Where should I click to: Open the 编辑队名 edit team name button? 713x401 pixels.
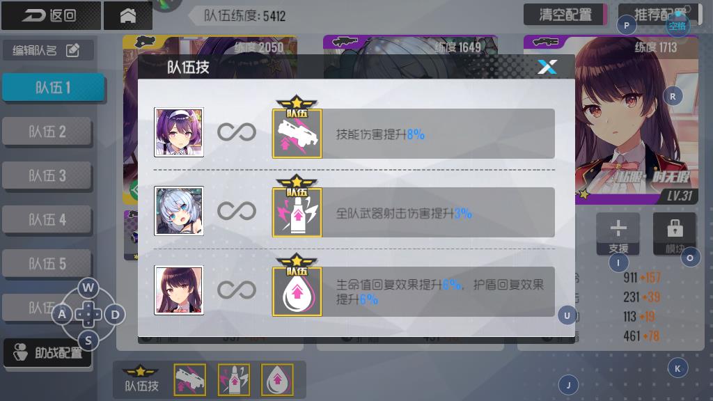(48, 50)
